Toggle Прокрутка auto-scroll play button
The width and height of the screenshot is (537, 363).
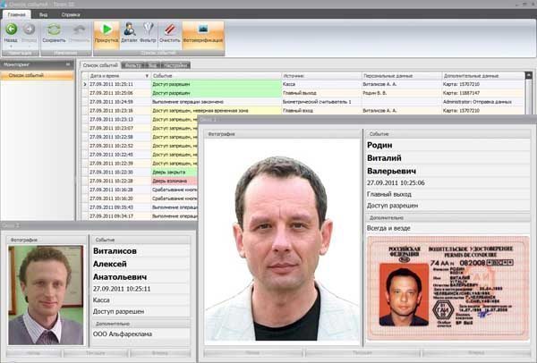[107, 30]
